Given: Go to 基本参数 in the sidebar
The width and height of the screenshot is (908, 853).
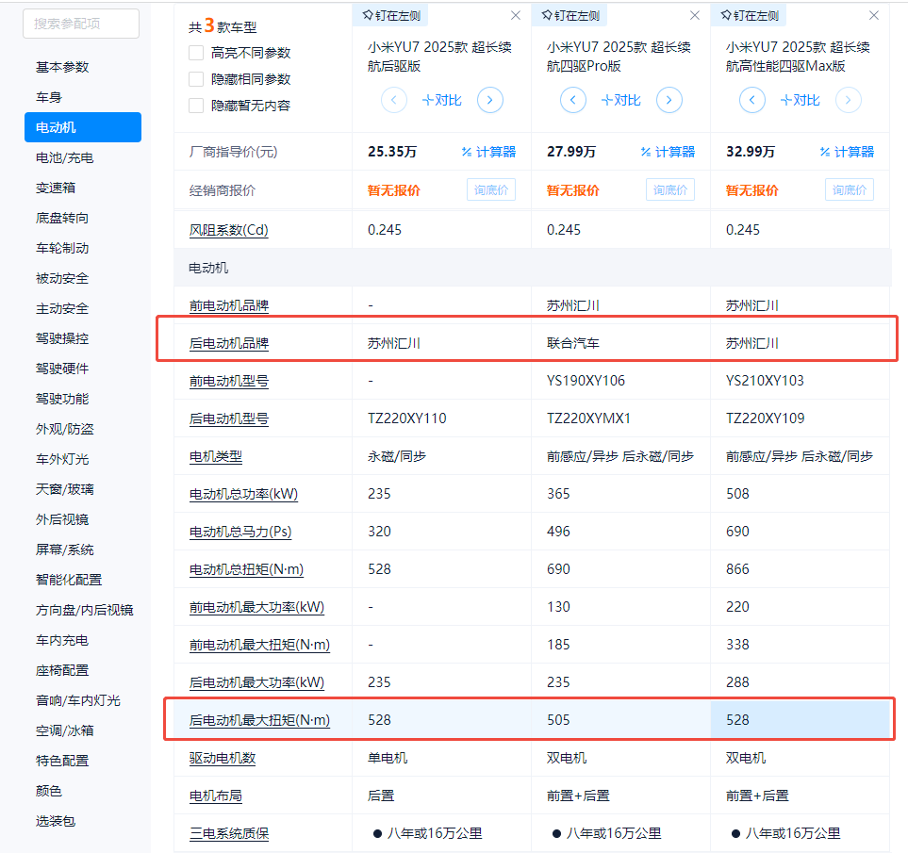Looking at the screenshot, I should 62,67.
